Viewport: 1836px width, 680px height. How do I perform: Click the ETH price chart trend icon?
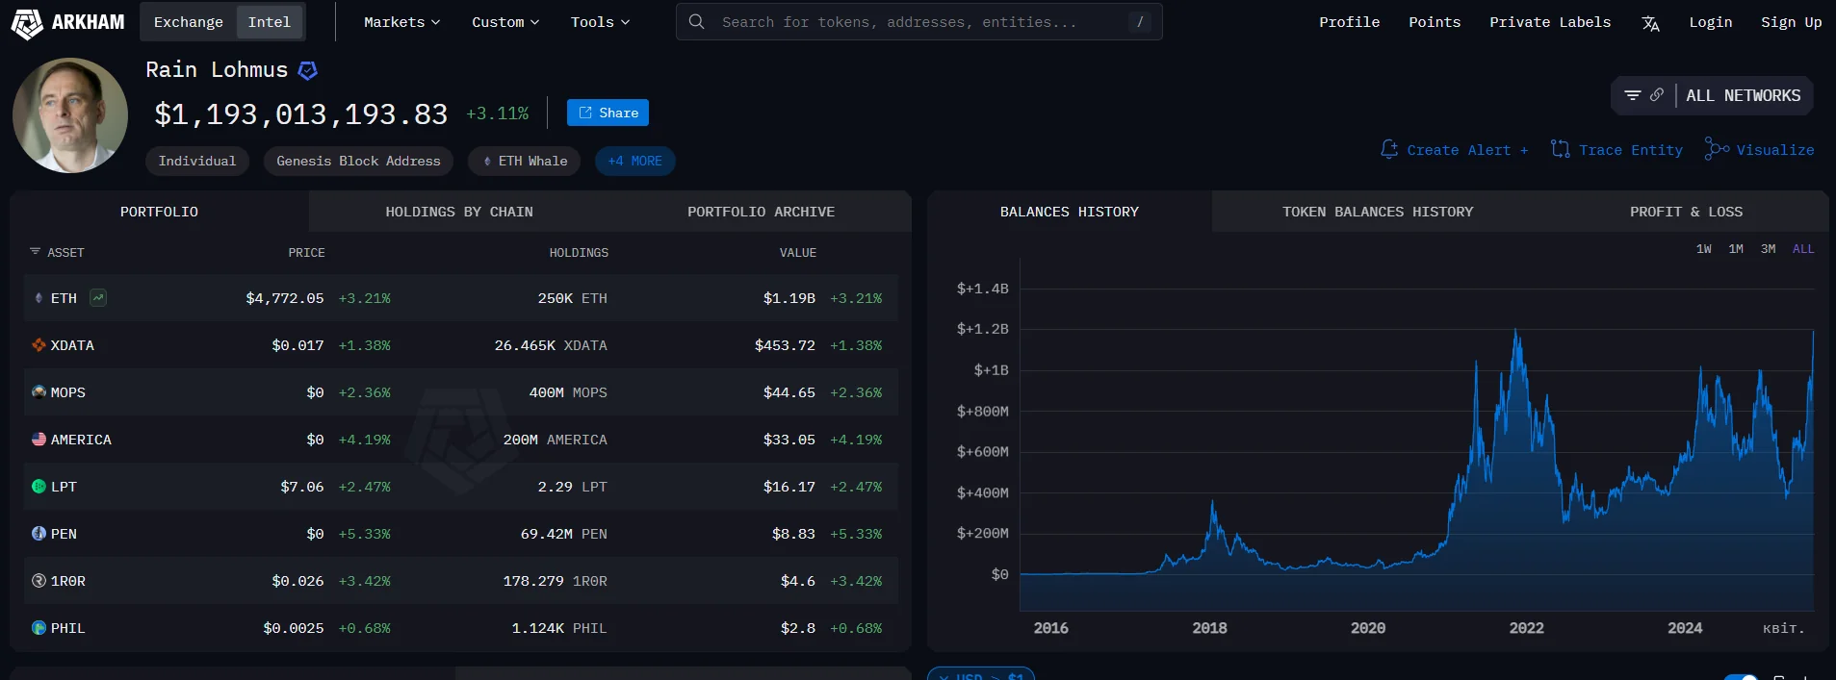[x=98, y=298]
